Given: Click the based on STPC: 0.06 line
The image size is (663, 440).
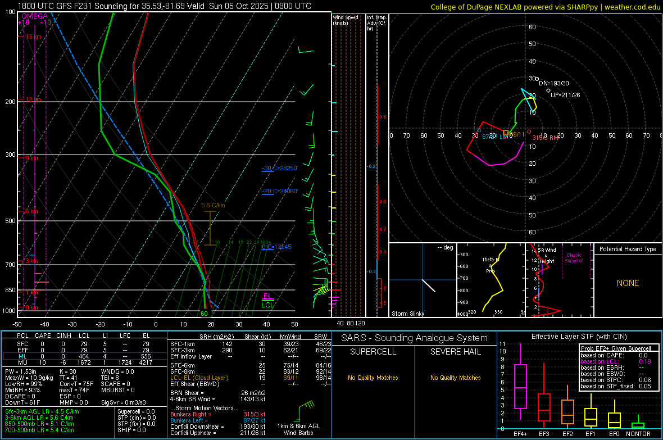Looking at the screenshot, I should (x=616, y=380).
